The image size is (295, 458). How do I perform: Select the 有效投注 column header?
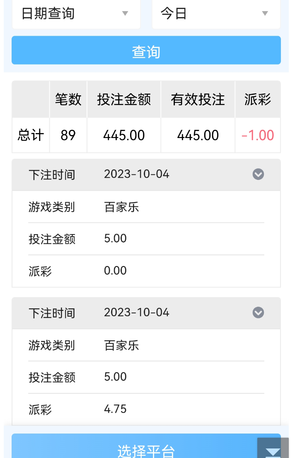pyautogui.click(x=198, y=99)
